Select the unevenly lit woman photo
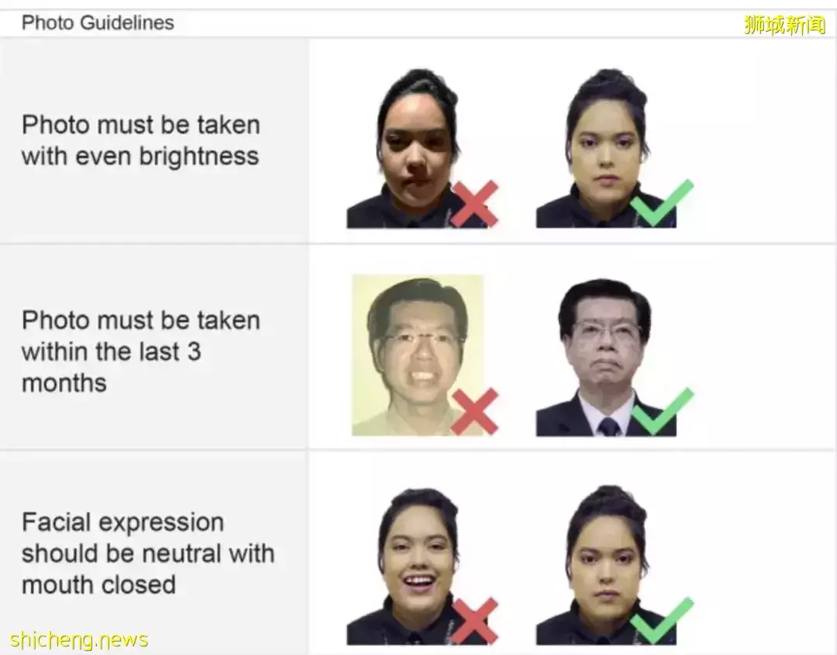The height and width of the screenshot is (655, 837). tap(417, 149)
